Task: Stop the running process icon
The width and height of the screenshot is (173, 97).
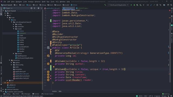Action: tap(144, 5)
